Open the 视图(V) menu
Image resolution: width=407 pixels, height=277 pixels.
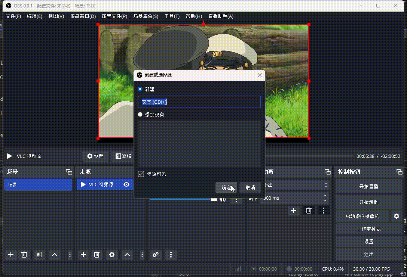(56, 16)
